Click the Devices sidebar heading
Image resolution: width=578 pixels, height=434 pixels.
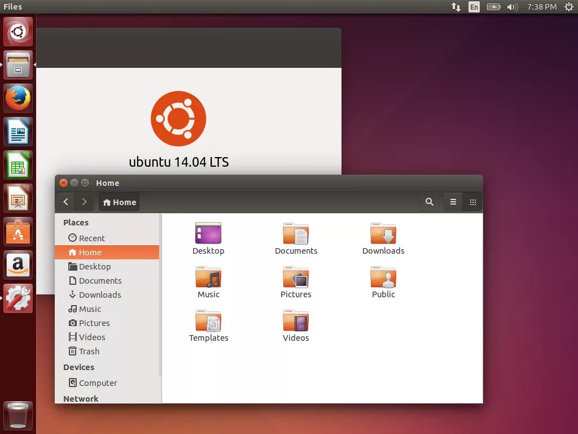pyautogui.click(x=79, y=367)
